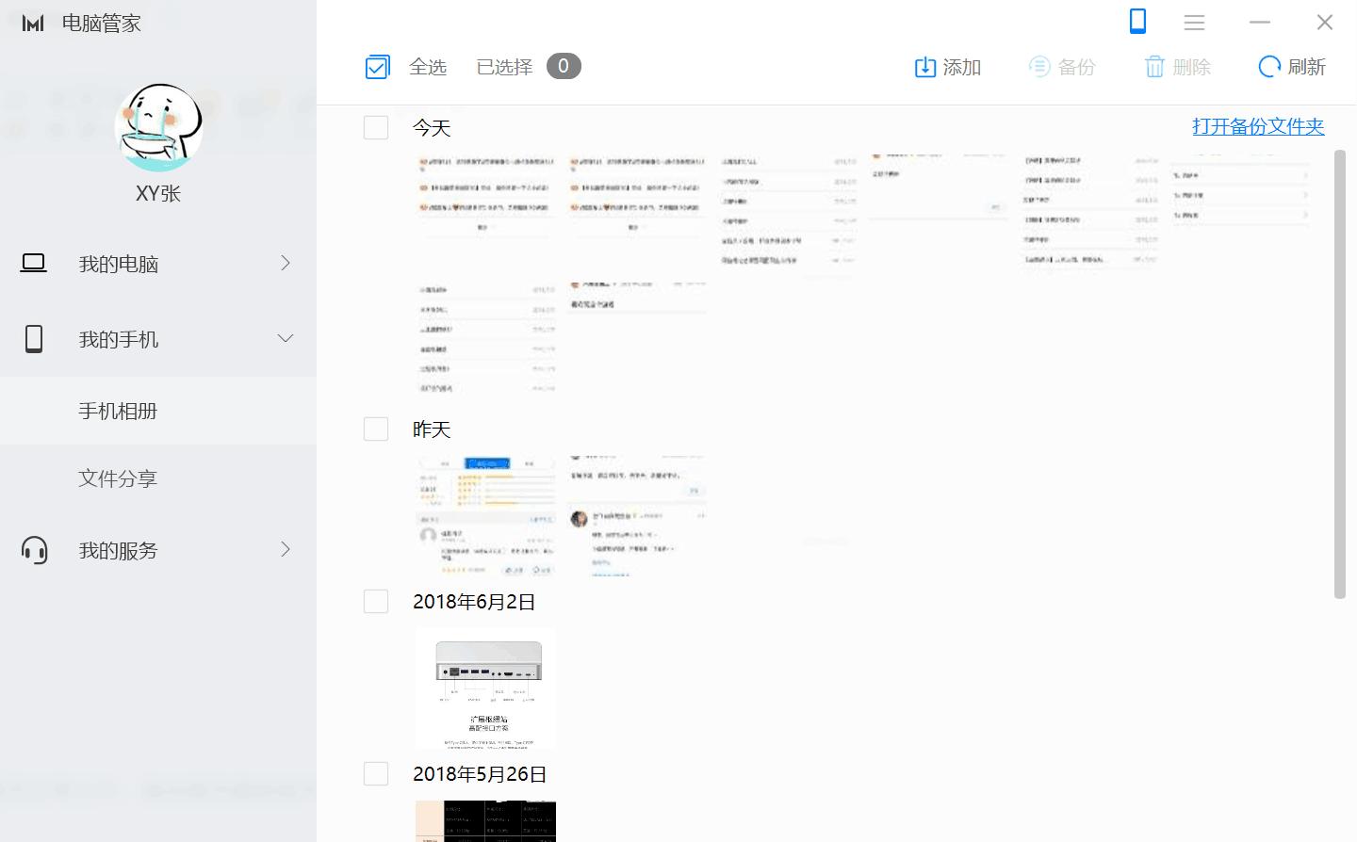The image size is (1357, 842).
Task: Check the 今天 group checkbox
Action: (x=376, y=127)
